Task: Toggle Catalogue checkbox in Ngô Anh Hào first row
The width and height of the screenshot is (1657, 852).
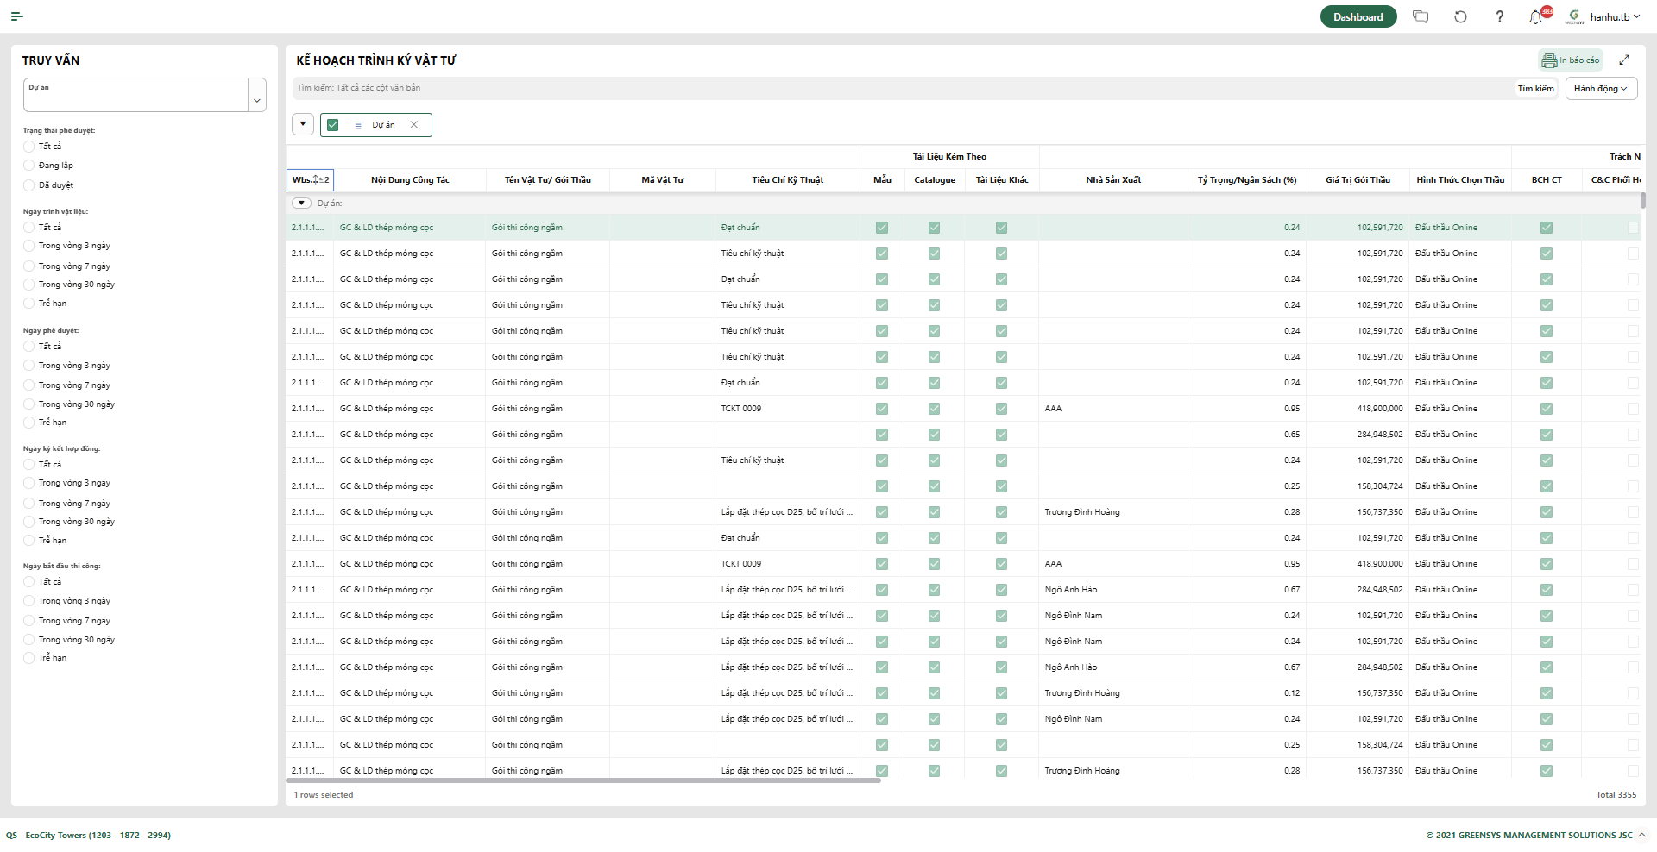Action: coord(934,590)
